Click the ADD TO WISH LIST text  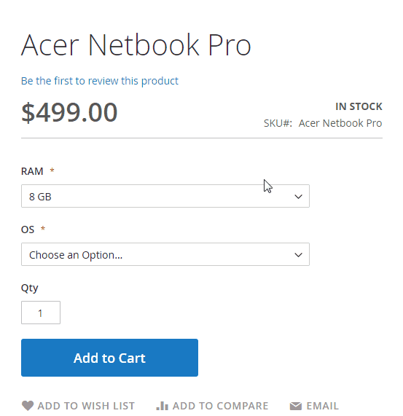click(86, 406)
